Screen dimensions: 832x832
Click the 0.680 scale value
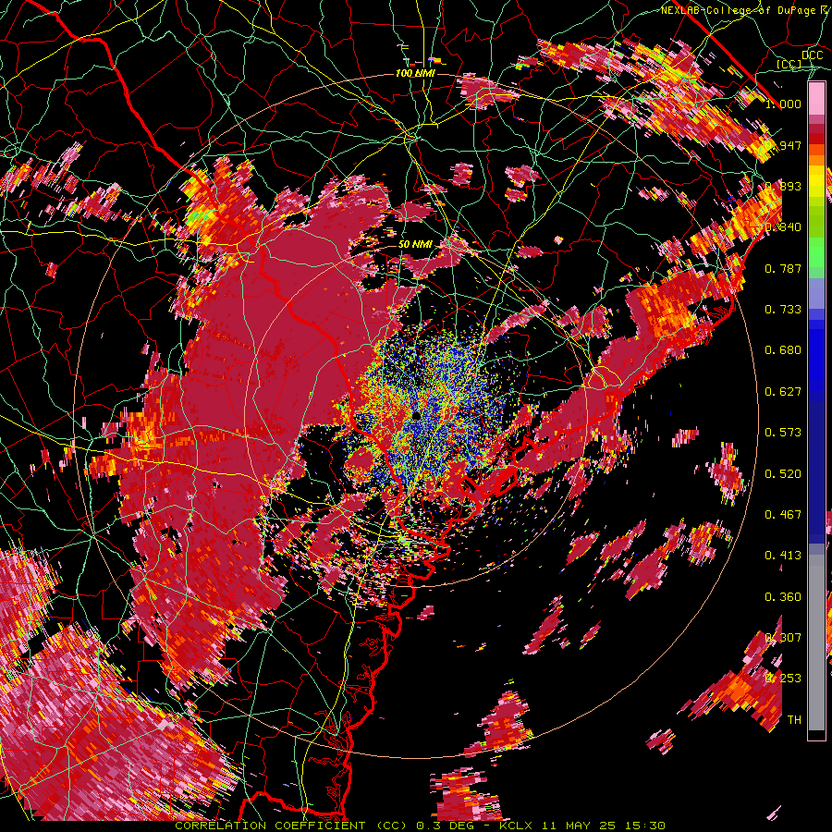click(x=783, y=350)
